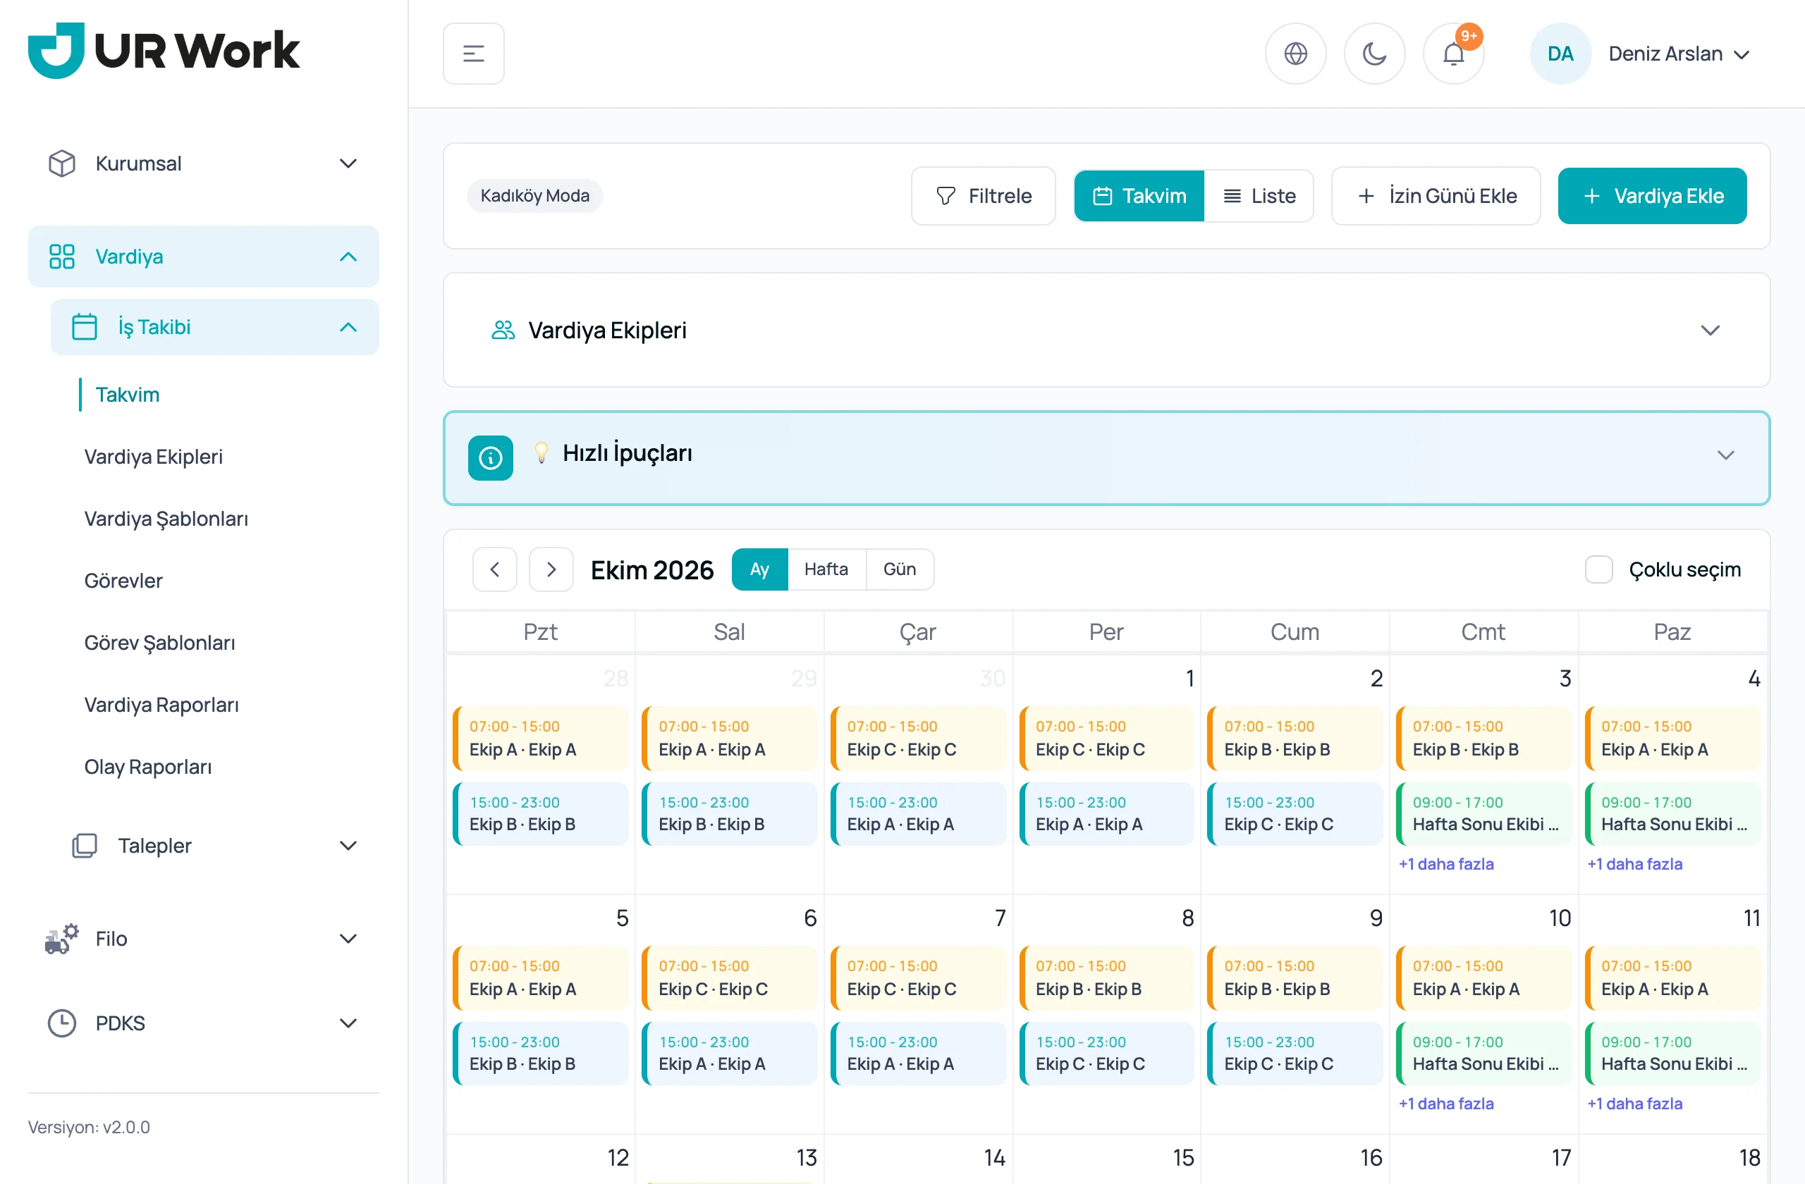Viewport: 1805px width, 1184px height.
Task: Toggle the sidebar hamburger menu button
Action: tap(473, 54)
